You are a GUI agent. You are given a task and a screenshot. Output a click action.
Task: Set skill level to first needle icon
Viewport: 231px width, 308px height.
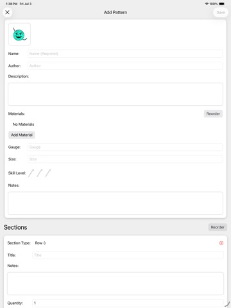(x=31, y=173)
